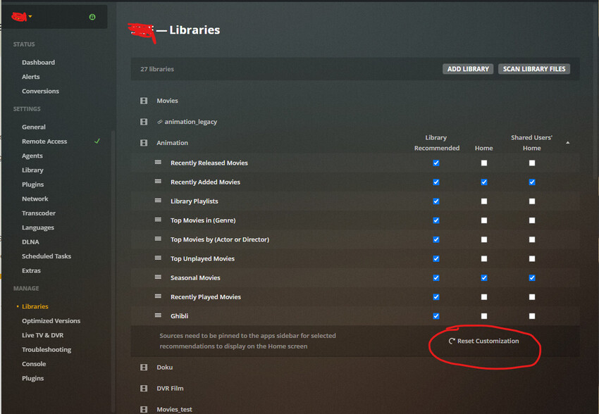This screenshot has height=414, width=599.
Task: Open DLNA settings
Action: coord(30,242)
